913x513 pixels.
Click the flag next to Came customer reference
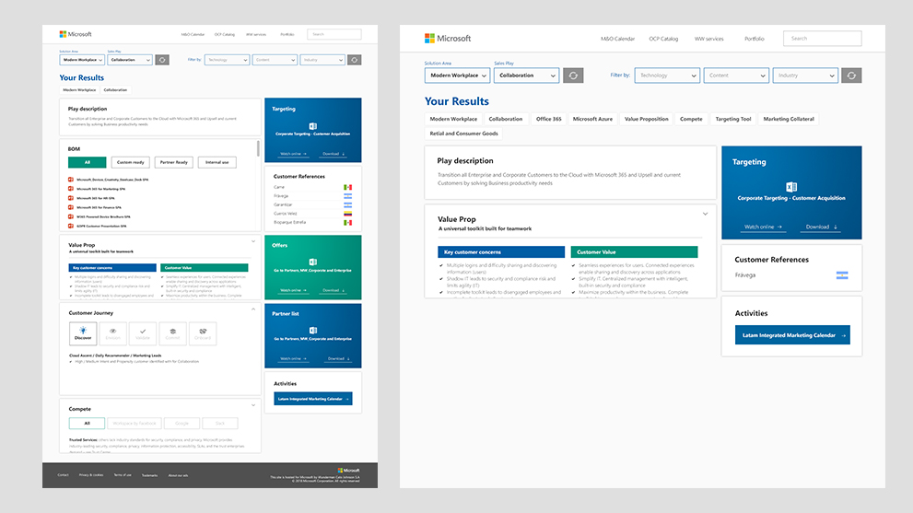coord(347,188)
